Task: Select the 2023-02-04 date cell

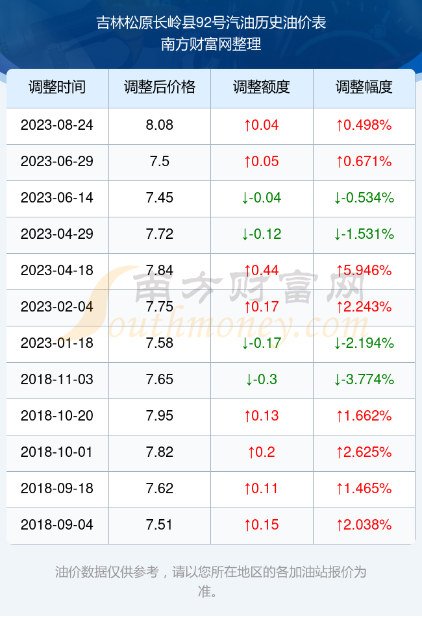Action: pos(57,306)
